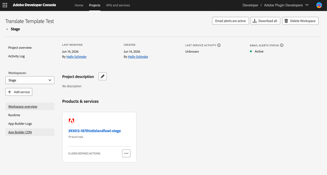This screenshot has width=327, height=175.
Task: Open APIs and services tab
Action: click(118, 5)
